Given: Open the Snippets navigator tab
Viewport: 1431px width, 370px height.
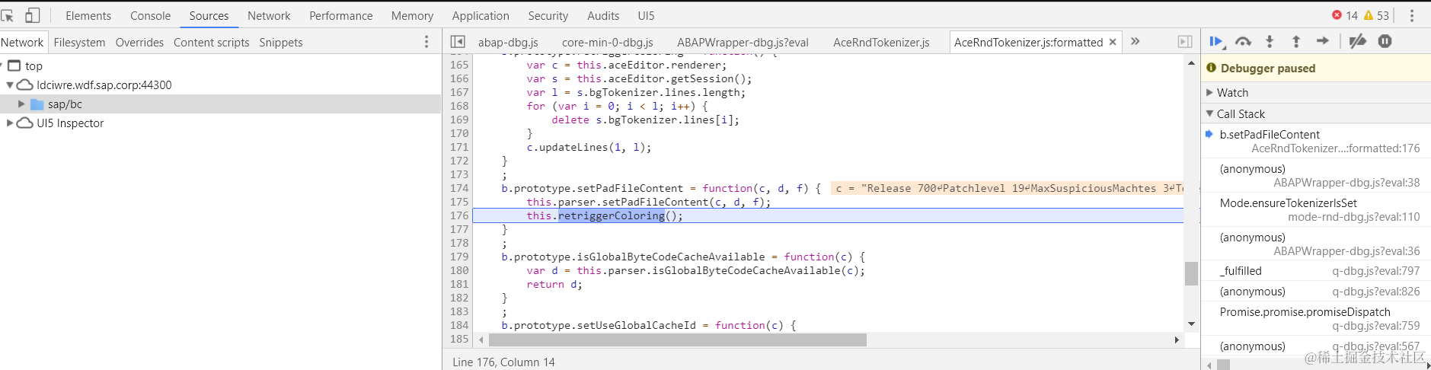Looking at the screenshot, I should tap(281, 43).
